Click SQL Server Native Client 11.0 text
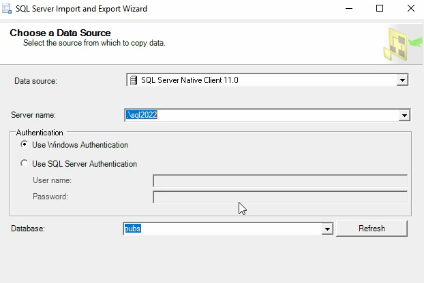 pyautogui.click(x=190, y=80)
